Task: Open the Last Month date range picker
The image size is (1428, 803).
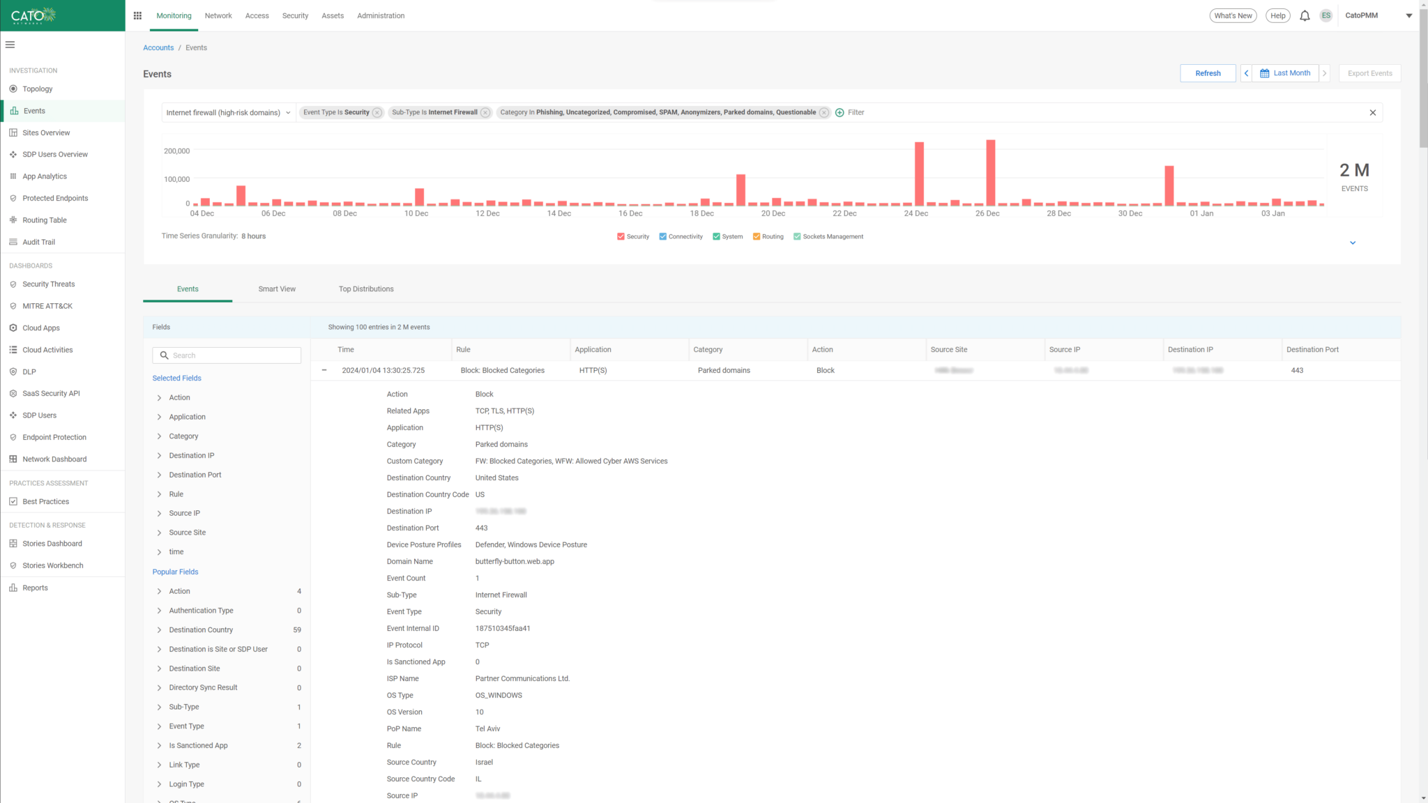Action: [x=1285, y=73]
